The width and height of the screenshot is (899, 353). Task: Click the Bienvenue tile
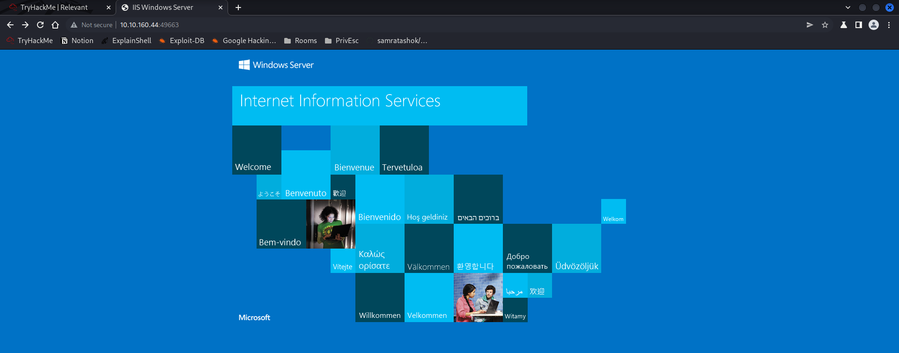click(x=355, y=150)
